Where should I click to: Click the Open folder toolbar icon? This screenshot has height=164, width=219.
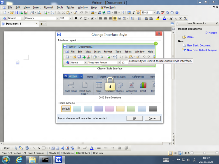pos(12,13)
